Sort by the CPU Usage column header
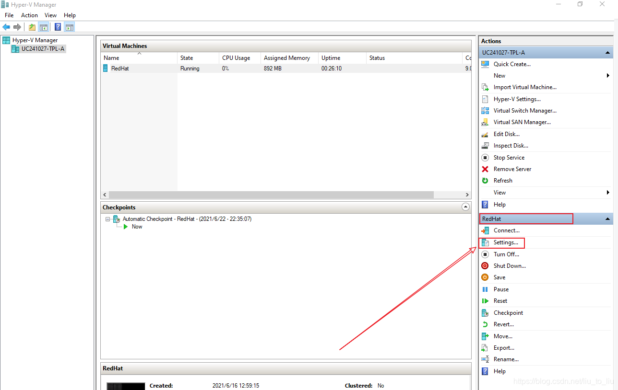Image resolution: width=618 pixels, height=390 pixels. [x=240, y=58]
